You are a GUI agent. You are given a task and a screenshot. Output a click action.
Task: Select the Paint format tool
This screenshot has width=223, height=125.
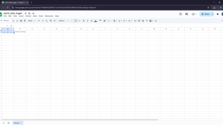[x=25, y=21]
